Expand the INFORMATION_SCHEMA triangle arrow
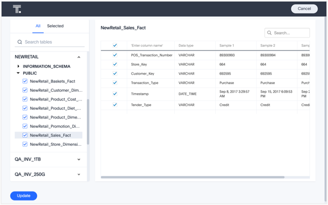The height and width of the screenshot is (205, 328). pyautogui.click(x=19, y=66)
